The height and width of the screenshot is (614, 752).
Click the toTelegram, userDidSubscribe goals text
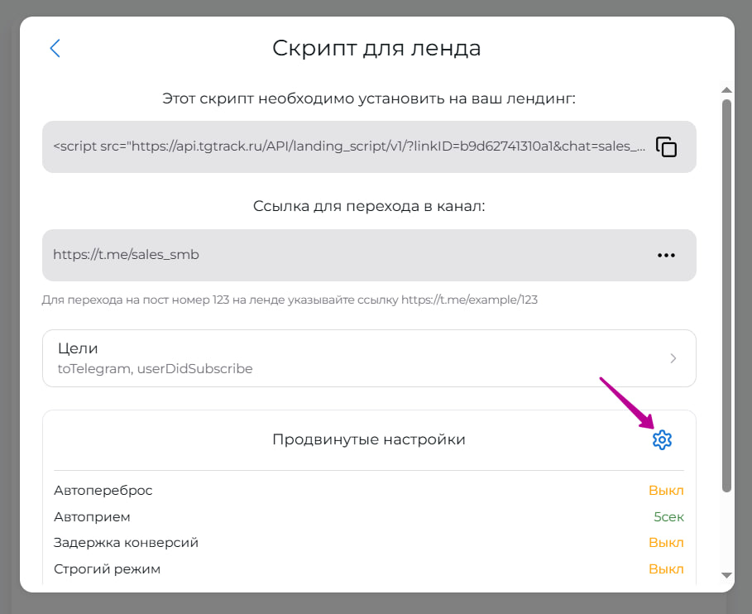(x=155, y=368)
